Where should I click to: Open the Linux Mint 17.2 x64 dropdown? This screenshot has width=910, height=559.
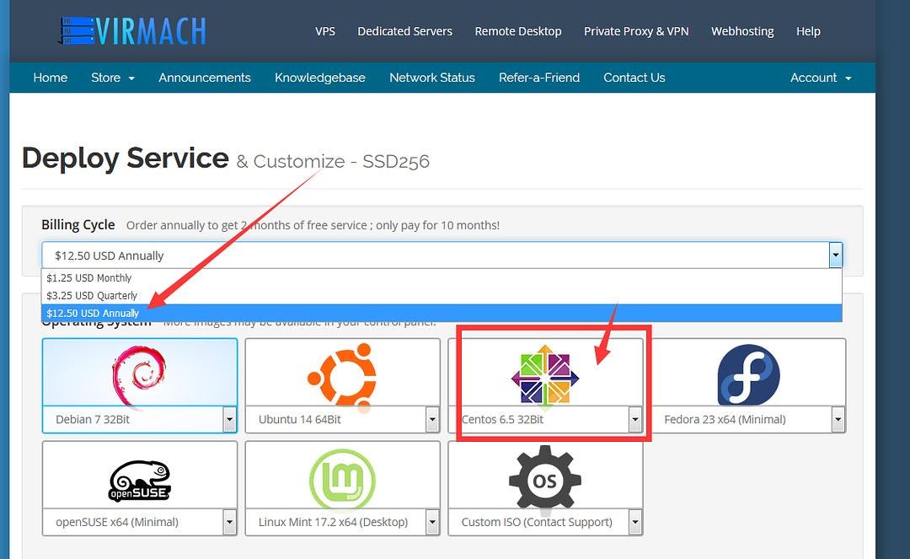tap(432, 522)
